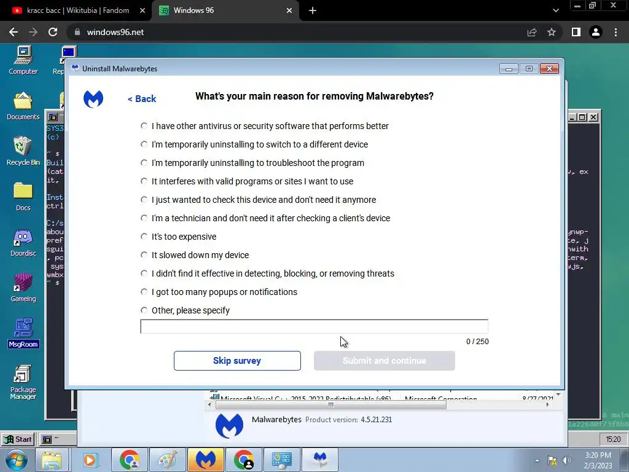Open the Chrome profile avatar

tap(596, 32)
